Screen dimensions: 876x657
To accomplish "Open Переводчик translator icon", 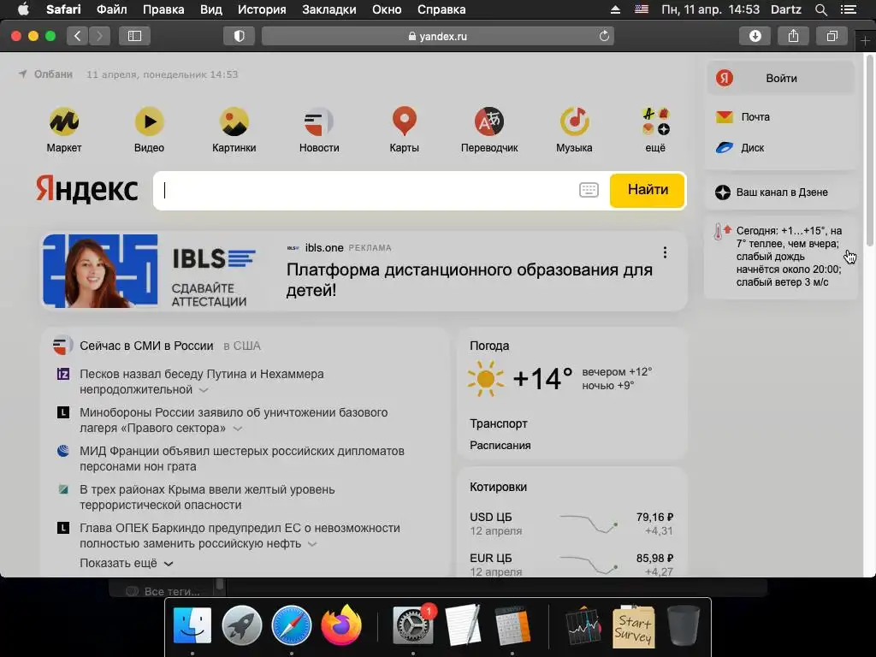I will 489,121.
